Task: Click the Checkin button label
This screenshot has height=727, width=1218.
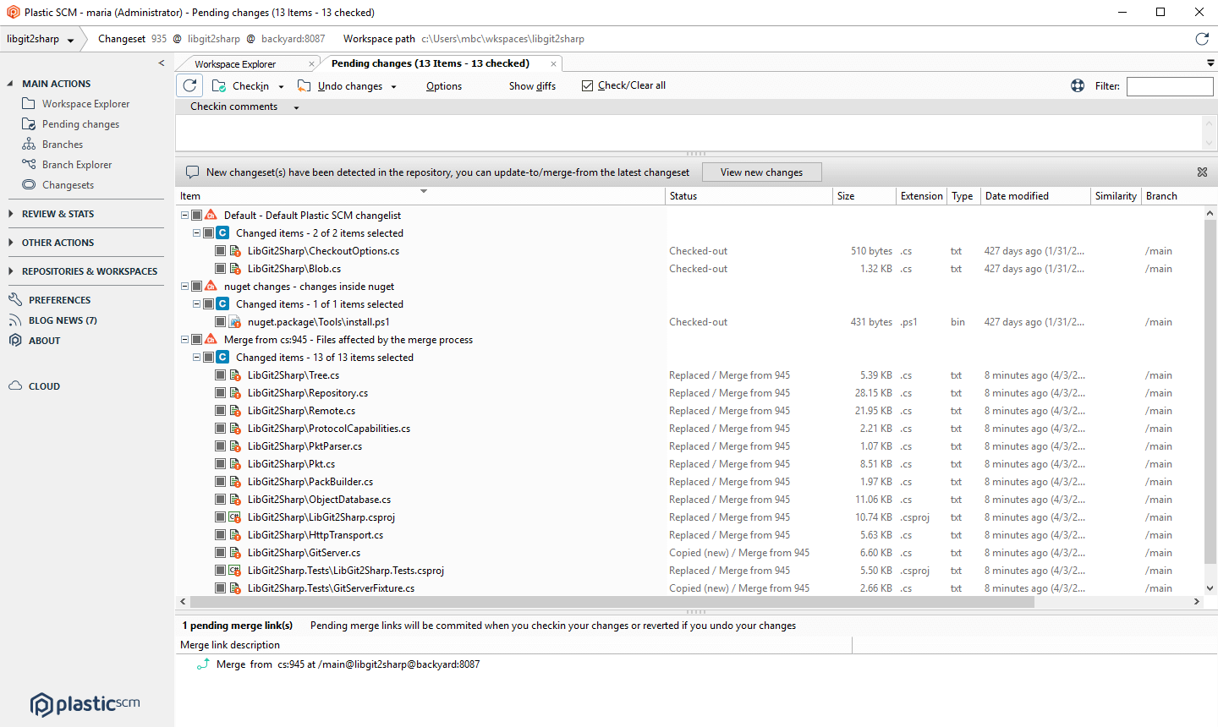Action: (251, 86)
